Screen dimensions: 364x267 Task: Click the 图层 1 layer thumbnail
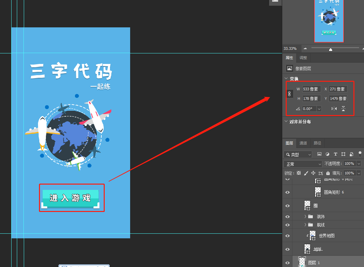[302, 262]
